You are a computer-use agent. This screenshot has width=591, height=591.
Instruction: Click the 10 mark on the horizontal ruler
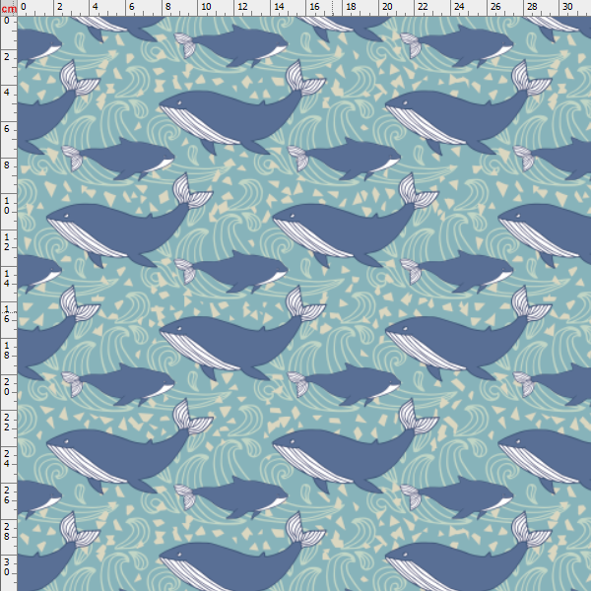(x=206, y=7)
